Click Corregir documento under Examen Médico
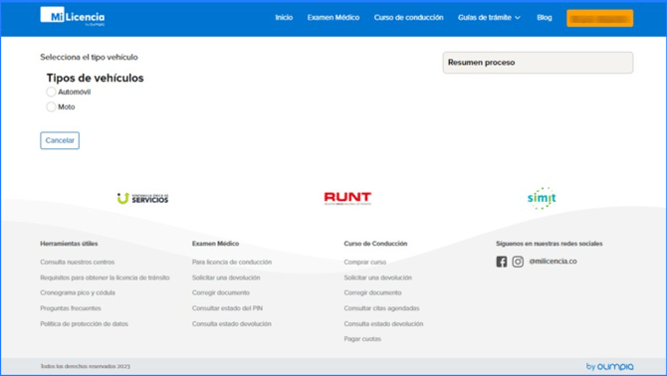The width and height of the screenshot is (667, 376). click(221, 292)
